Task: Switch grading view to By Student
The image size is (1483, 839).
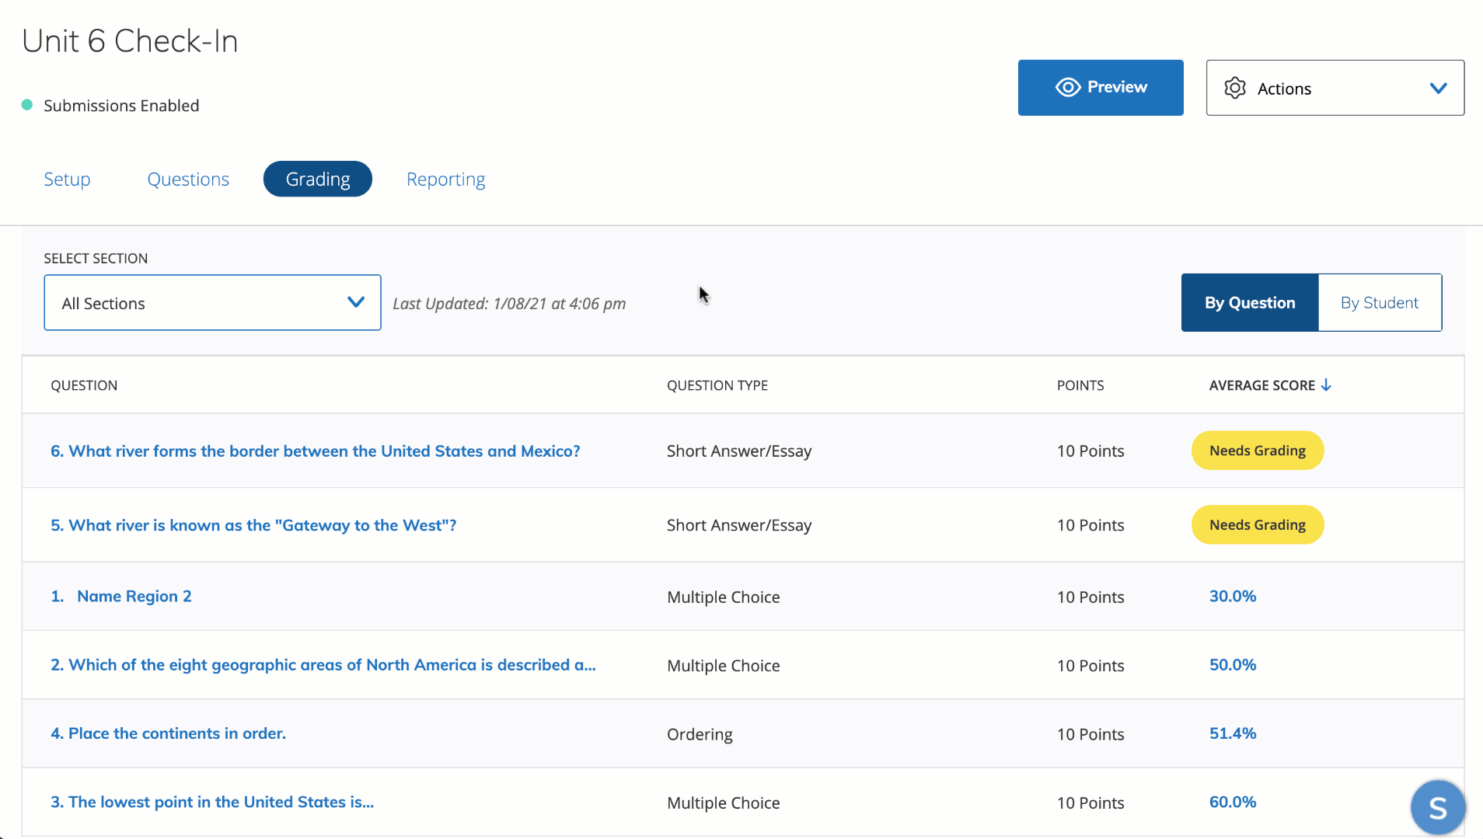Action: [1379, 303]
